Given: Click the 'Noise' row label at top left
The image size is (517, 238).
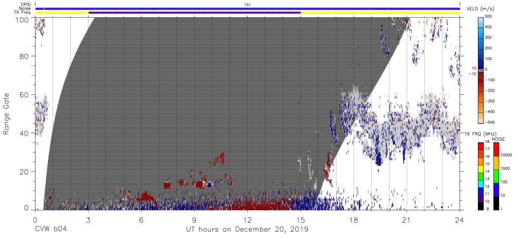Looking at the screenshot, I should [25, 8].
